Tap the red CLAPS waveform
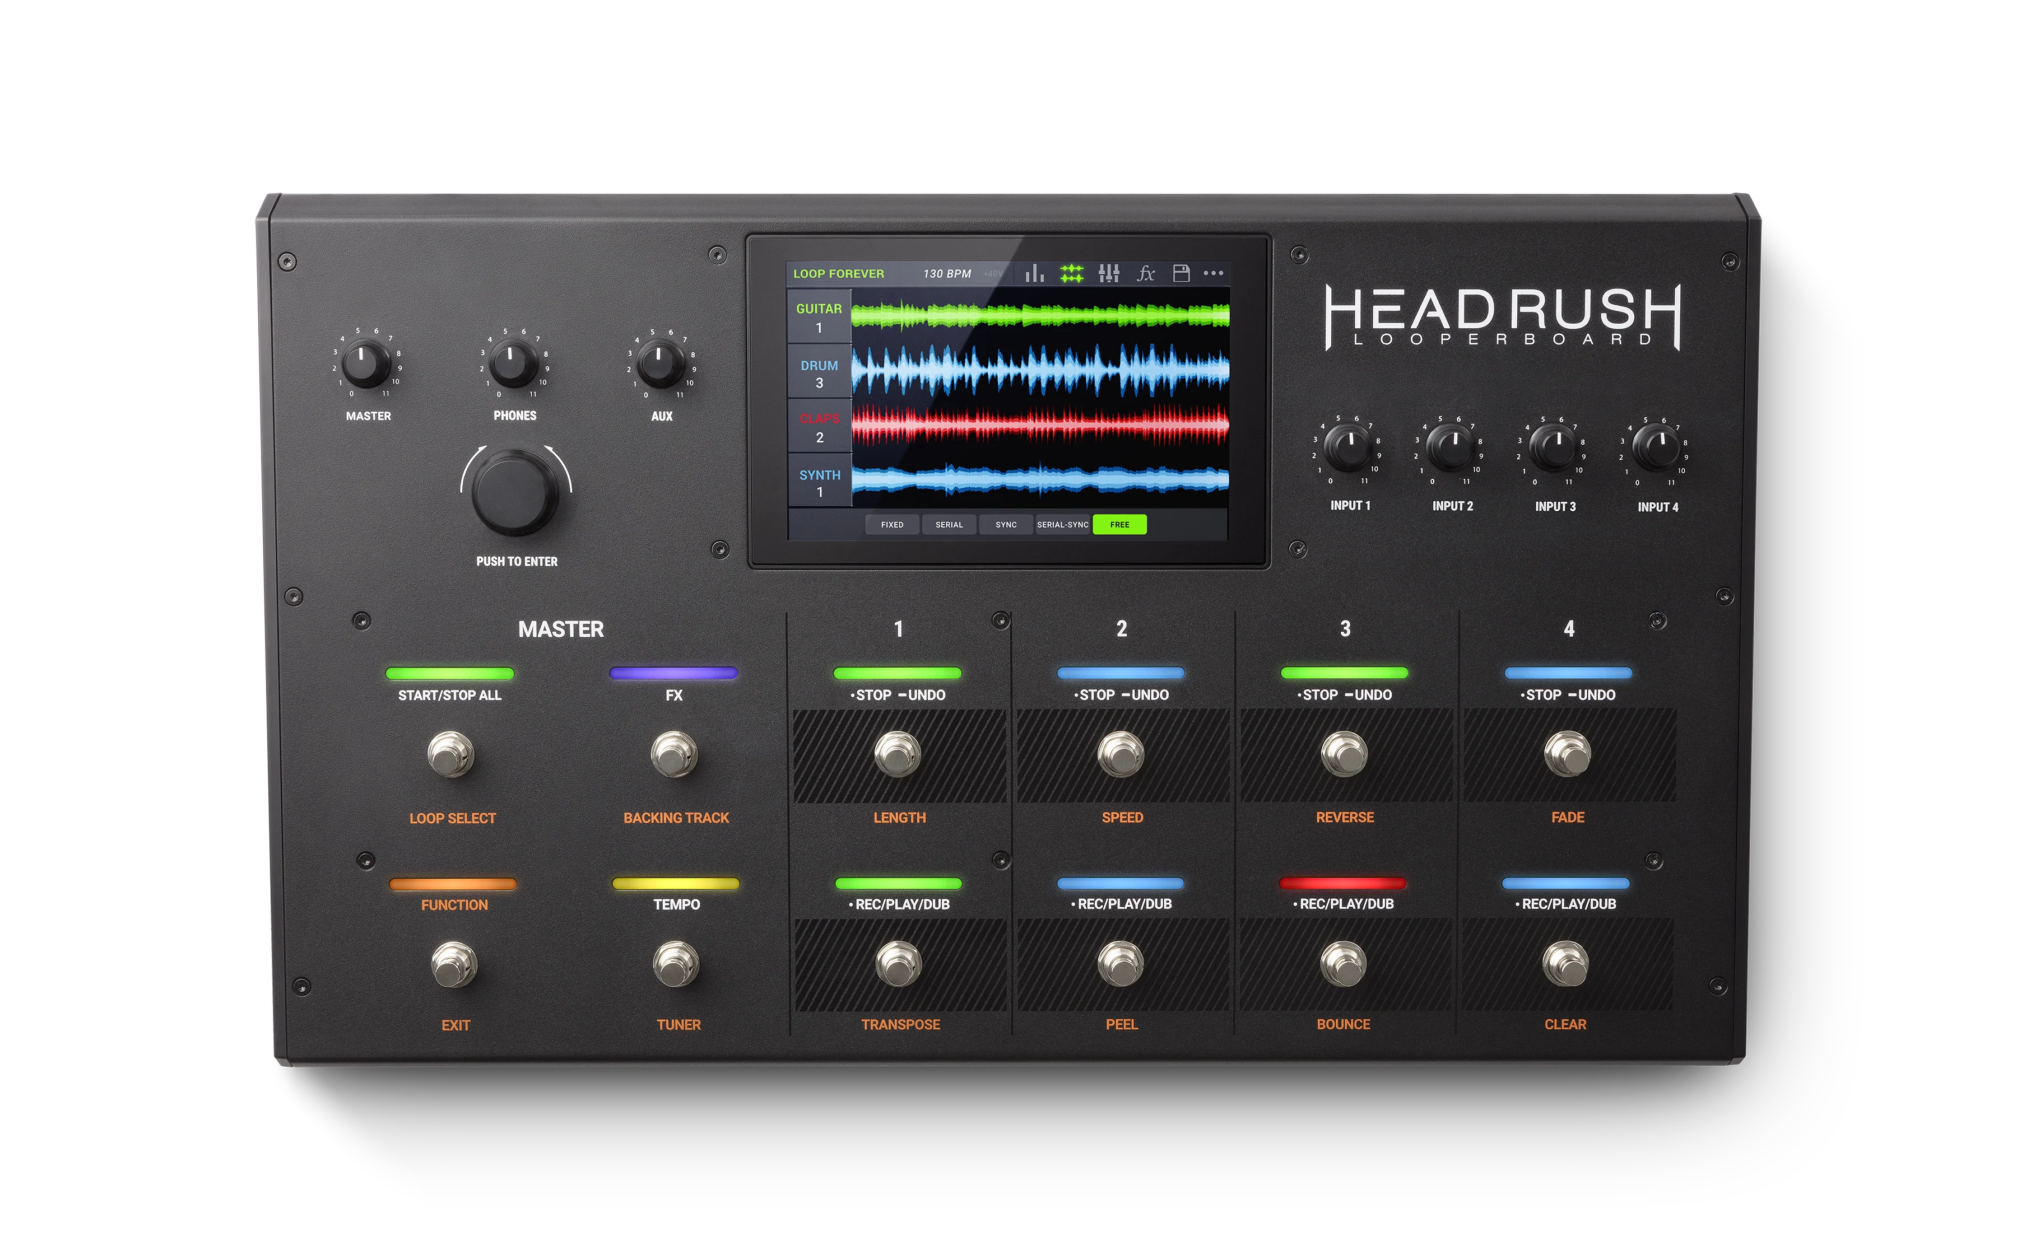Image resolution: width=2017 pixels, height=1260 pixels. click(x=1040, y=425)
